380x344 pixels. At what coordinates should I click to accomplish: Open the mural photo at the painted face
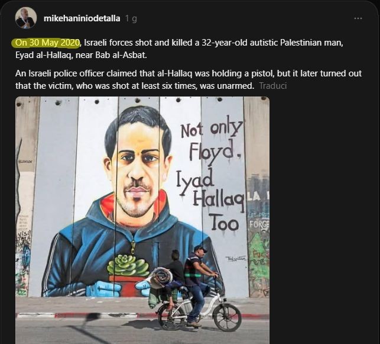(137, 166)
